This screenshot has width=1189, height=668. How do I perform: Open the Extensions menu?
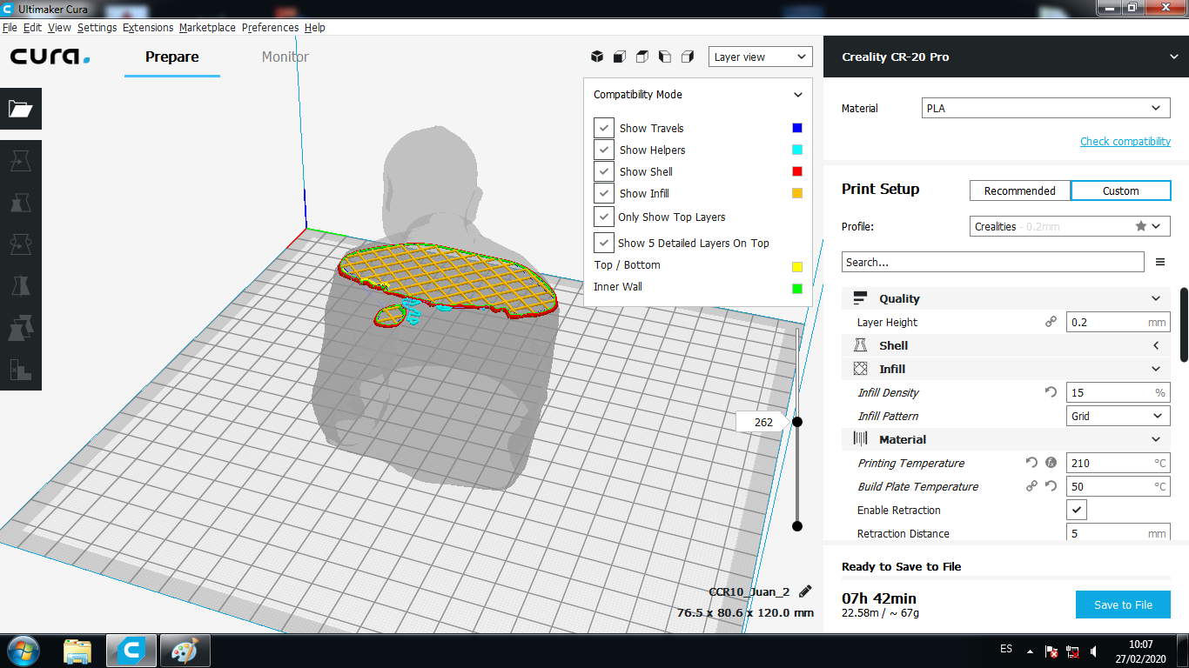tap(148, 27)
